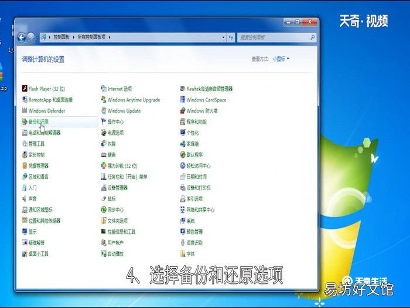Click the magnifier search icon

coord(312,37)
